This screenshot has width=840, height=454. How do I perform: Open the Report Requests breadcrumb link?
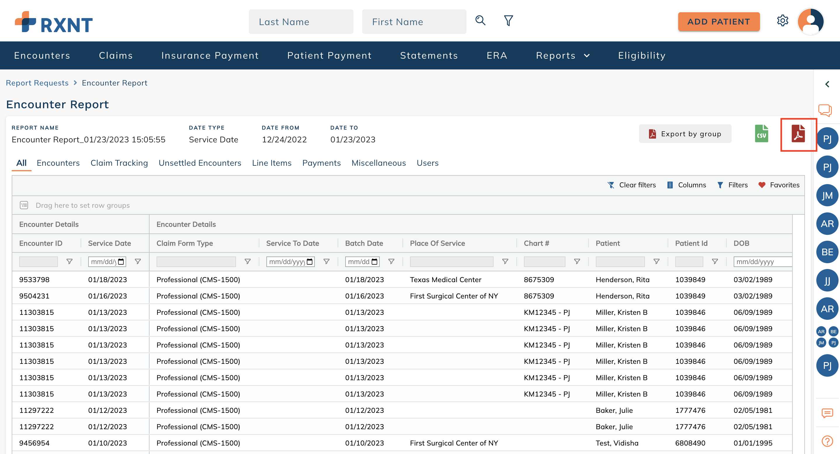[x=37, y=83]
